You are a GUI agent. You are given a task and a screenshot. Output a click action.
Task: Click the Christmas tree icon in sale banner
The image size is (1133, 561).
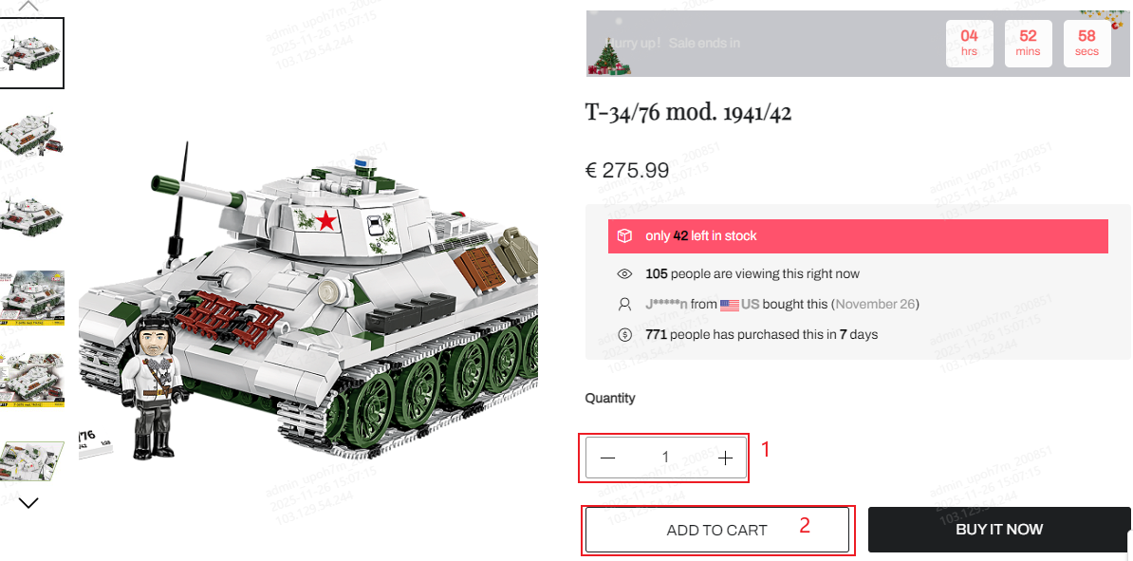608,56
